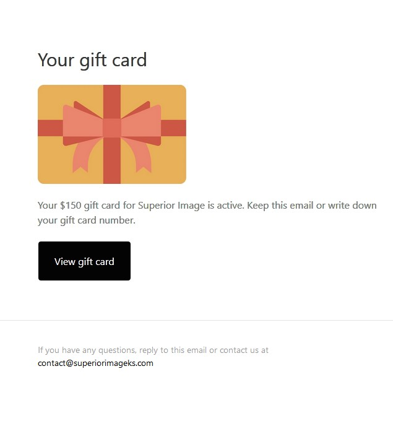Viewport: 393px width, 426px height.
Task: Click the $150 amount in the message
Action: click(x=71, y=206)
